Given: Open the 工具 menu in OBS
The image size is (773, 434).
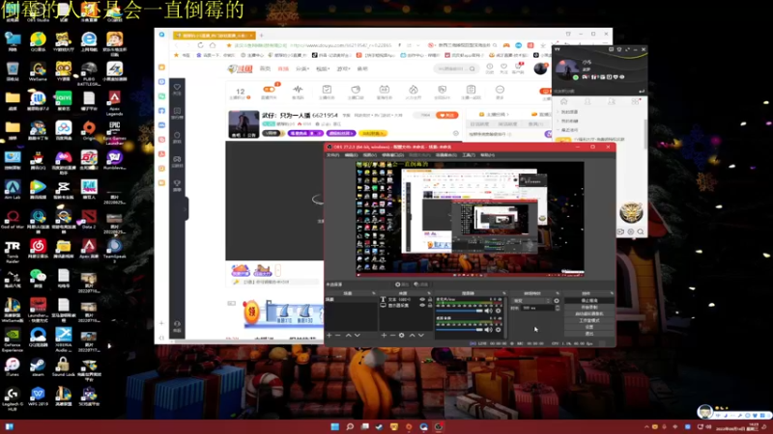Looking at the screenshot, I should (x=469, y=155).
